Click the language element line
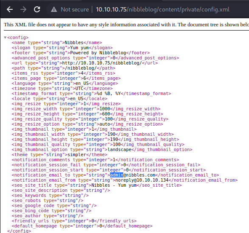This screenshot has height=233, width=249. 65,83
